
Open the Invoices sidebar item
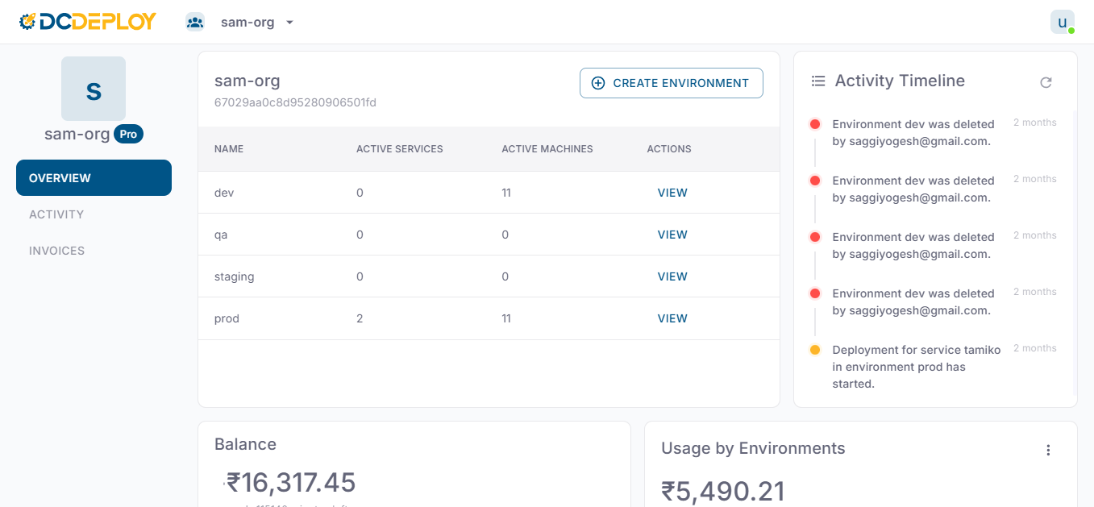click(56, 251)
